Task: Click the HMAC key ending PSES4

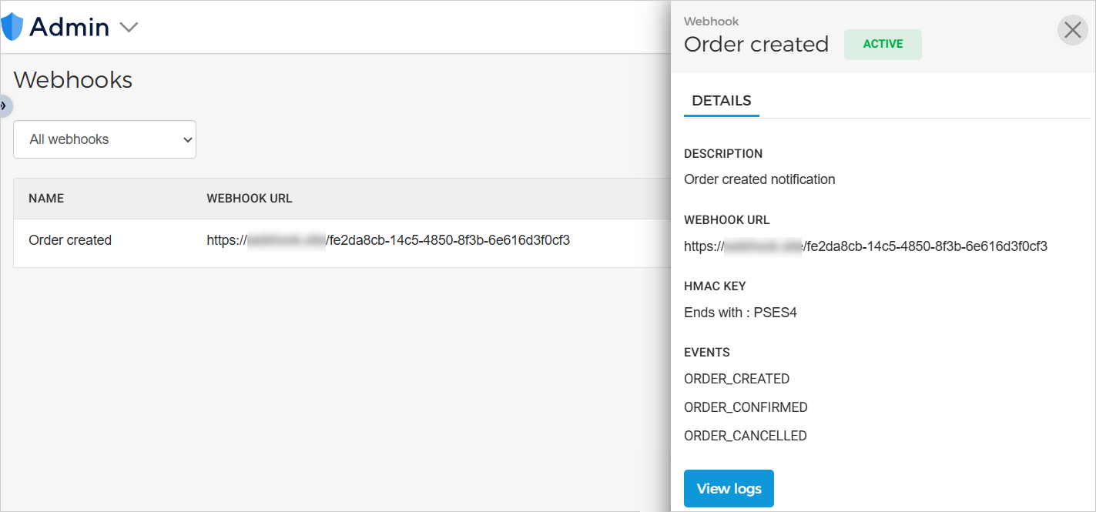Action: point(740,313)
